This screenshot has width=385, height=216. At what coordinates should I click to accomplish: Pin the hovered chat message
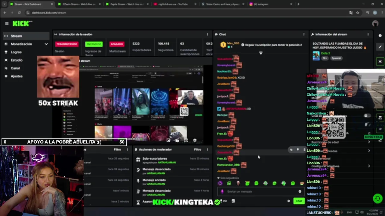coord(298,150)
